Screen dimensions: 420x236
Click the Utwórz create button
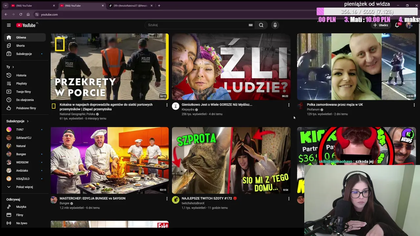pyautogui.click(x=381, y=25)
